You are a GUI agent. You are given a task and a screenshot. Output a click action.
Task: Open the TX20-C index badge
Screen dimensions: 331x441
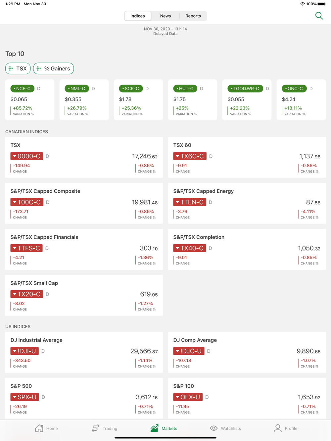(27, 294)
